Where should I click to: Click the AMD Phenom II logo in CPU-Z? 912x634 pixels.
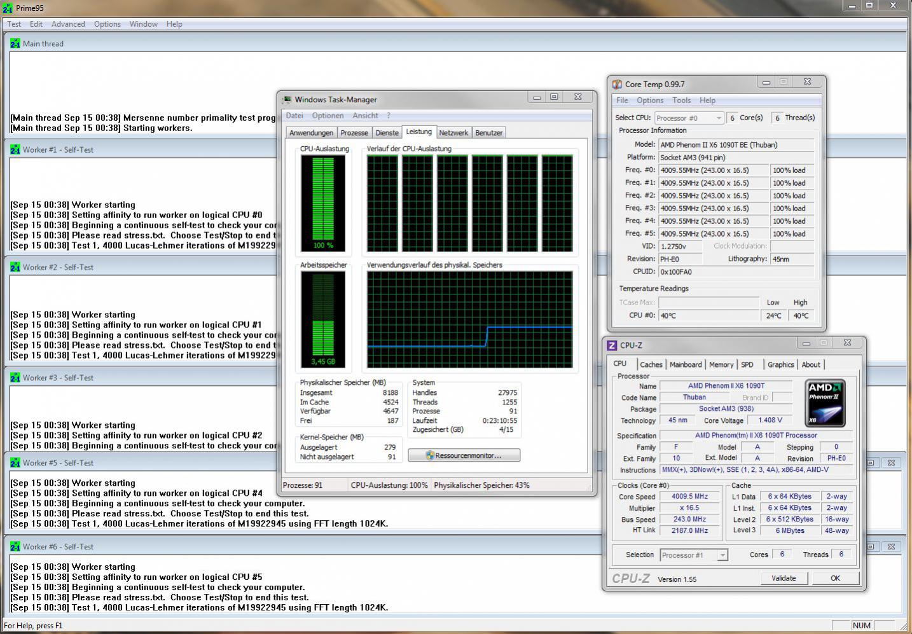tap(825, 403)
